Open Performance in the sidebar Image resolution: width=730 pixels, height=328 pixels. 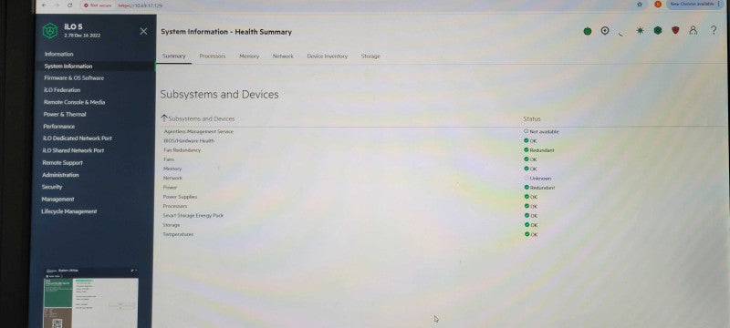(58, 127)
